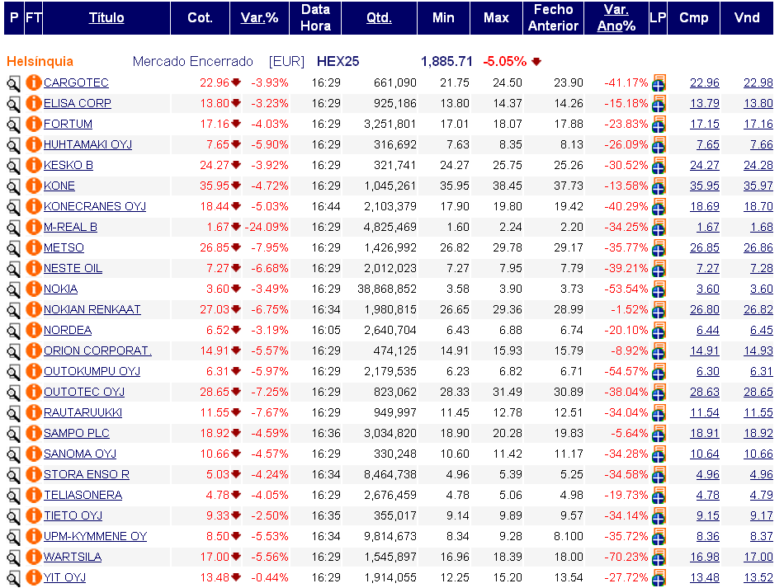This screenshot has height=588, width=784.
Task: Open the NORDEA stock link
Action: [x=68, y=330]
